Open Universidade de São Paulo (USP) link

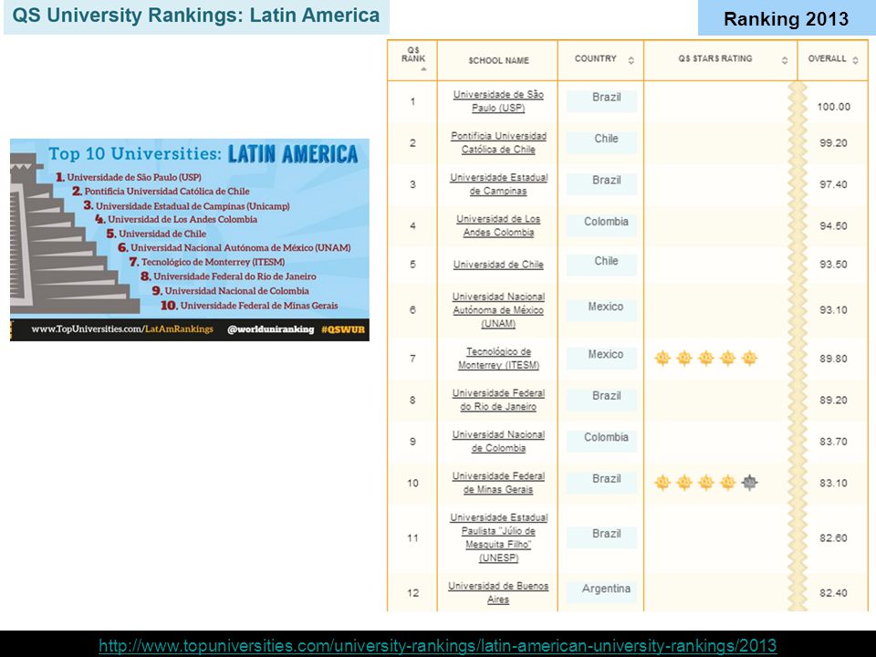coord(498,101)
